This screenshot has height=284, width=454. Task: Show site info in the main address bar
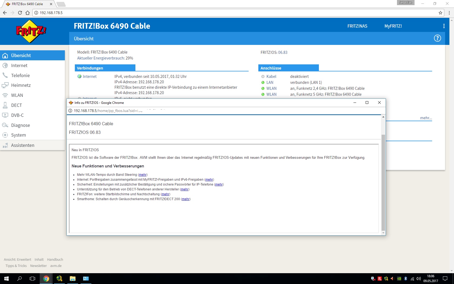(36, 13)
